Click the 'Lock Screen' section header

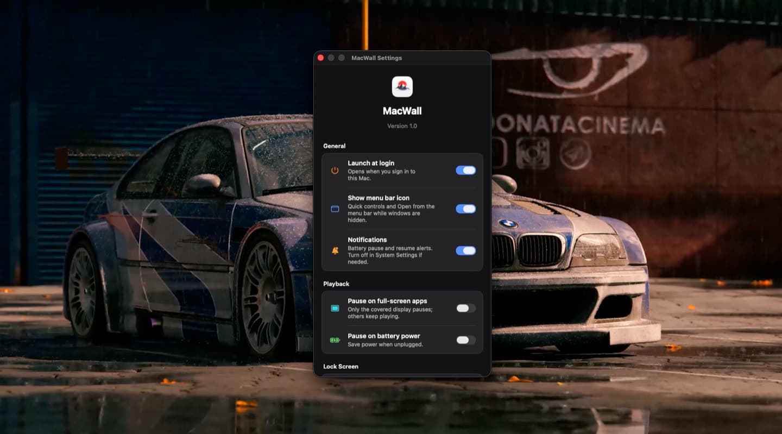pos(341,367)
